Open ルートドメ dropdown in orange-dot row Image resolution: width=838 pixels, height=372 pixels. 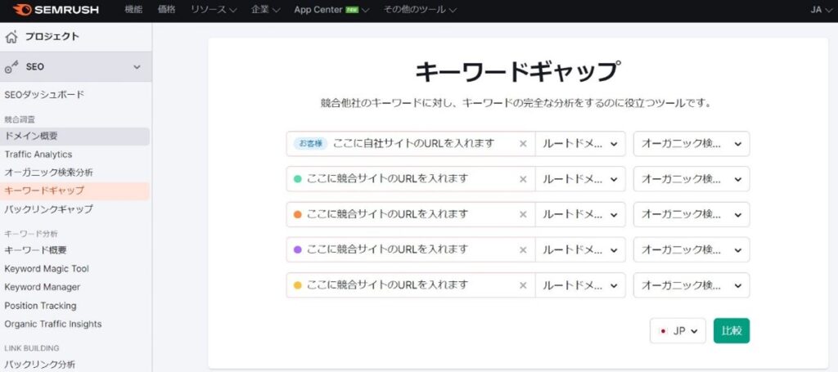580,214
